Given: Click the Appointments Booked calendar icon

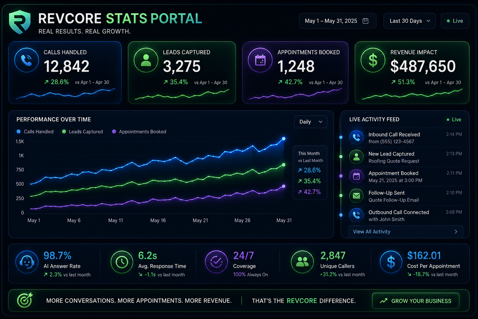Looking at the screenshot, I should tap(260, 60).
